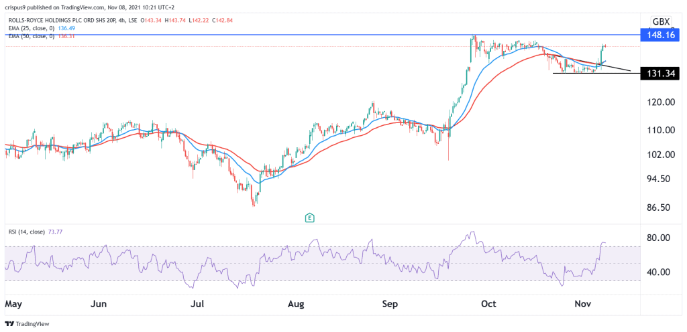Select the 148.16 resistance price label
This screenshot has width=687, height=332.
(x=660, y=35)
